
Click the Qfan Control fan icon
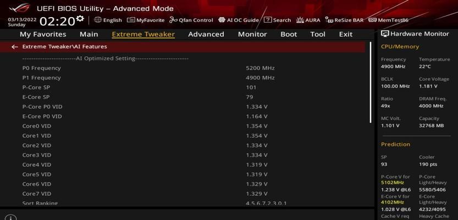coord(174,20)
